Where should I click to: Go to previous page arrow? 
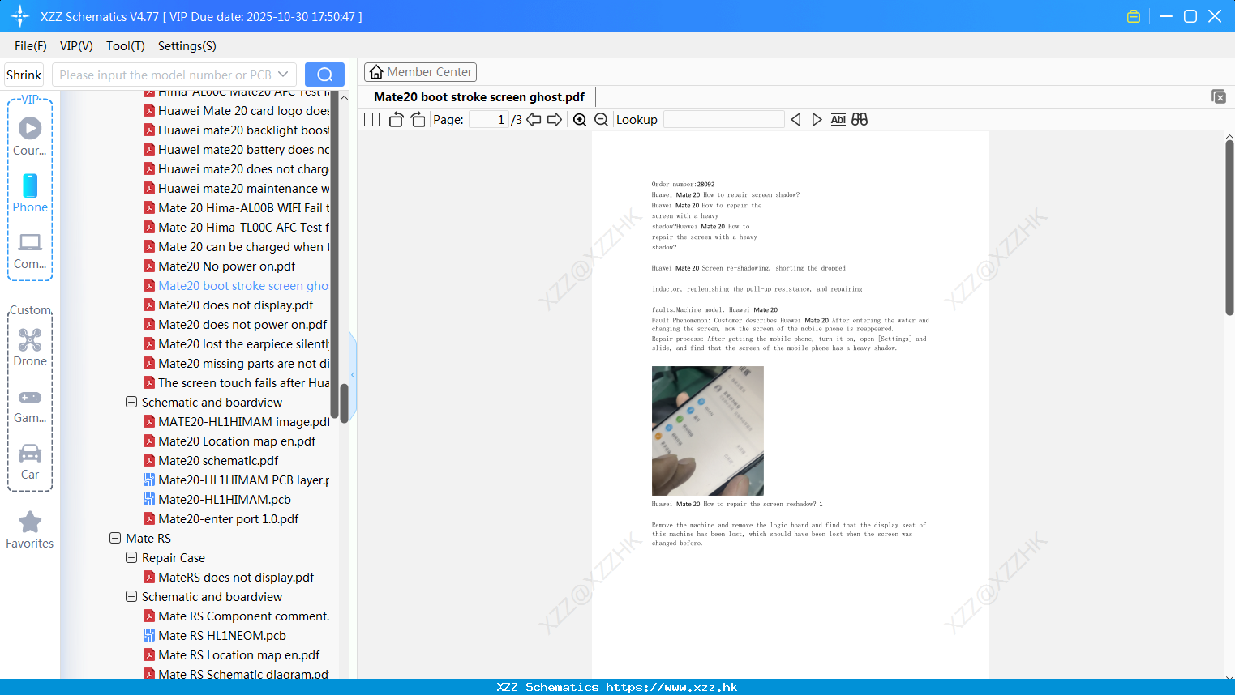tap(534, 119)
